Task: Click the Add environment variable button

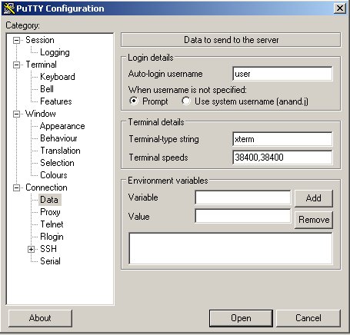Action: 314,198
